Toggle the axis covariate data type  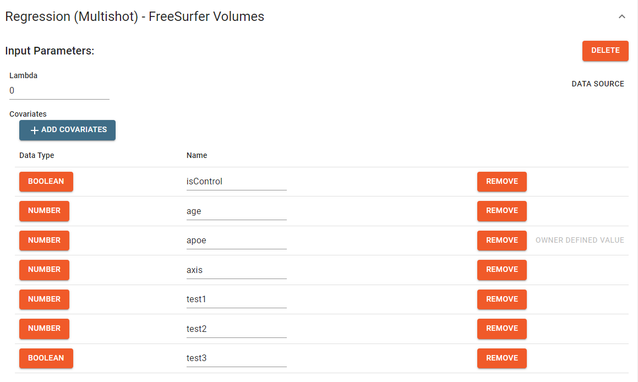point(44,270)
